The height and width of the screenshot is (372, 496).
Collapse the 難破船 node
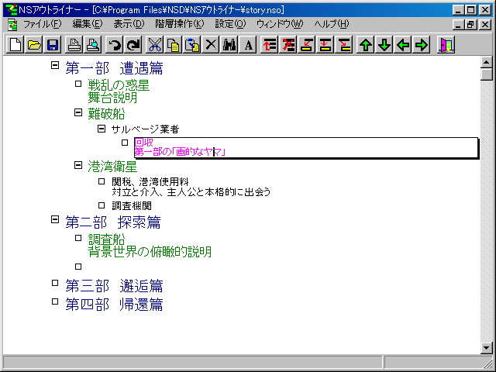(x=78, y=112)
